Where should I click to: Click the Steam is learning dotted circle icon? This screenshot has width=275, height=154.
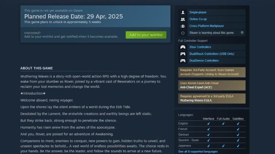[183, 33]
